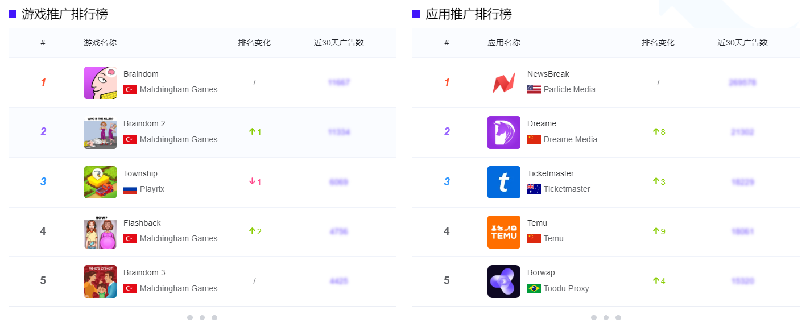This screenshot has width=810, height=323.
Task: Open the Borwap app icon
Action: click(x=504, y=281)
